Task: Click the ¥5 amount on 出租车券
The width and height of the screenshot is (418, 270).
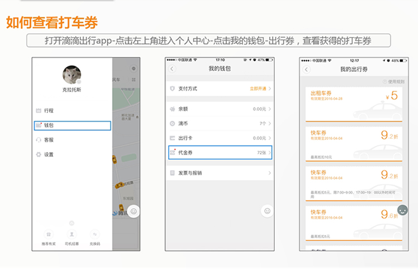Action: click(x=392, y=96)
